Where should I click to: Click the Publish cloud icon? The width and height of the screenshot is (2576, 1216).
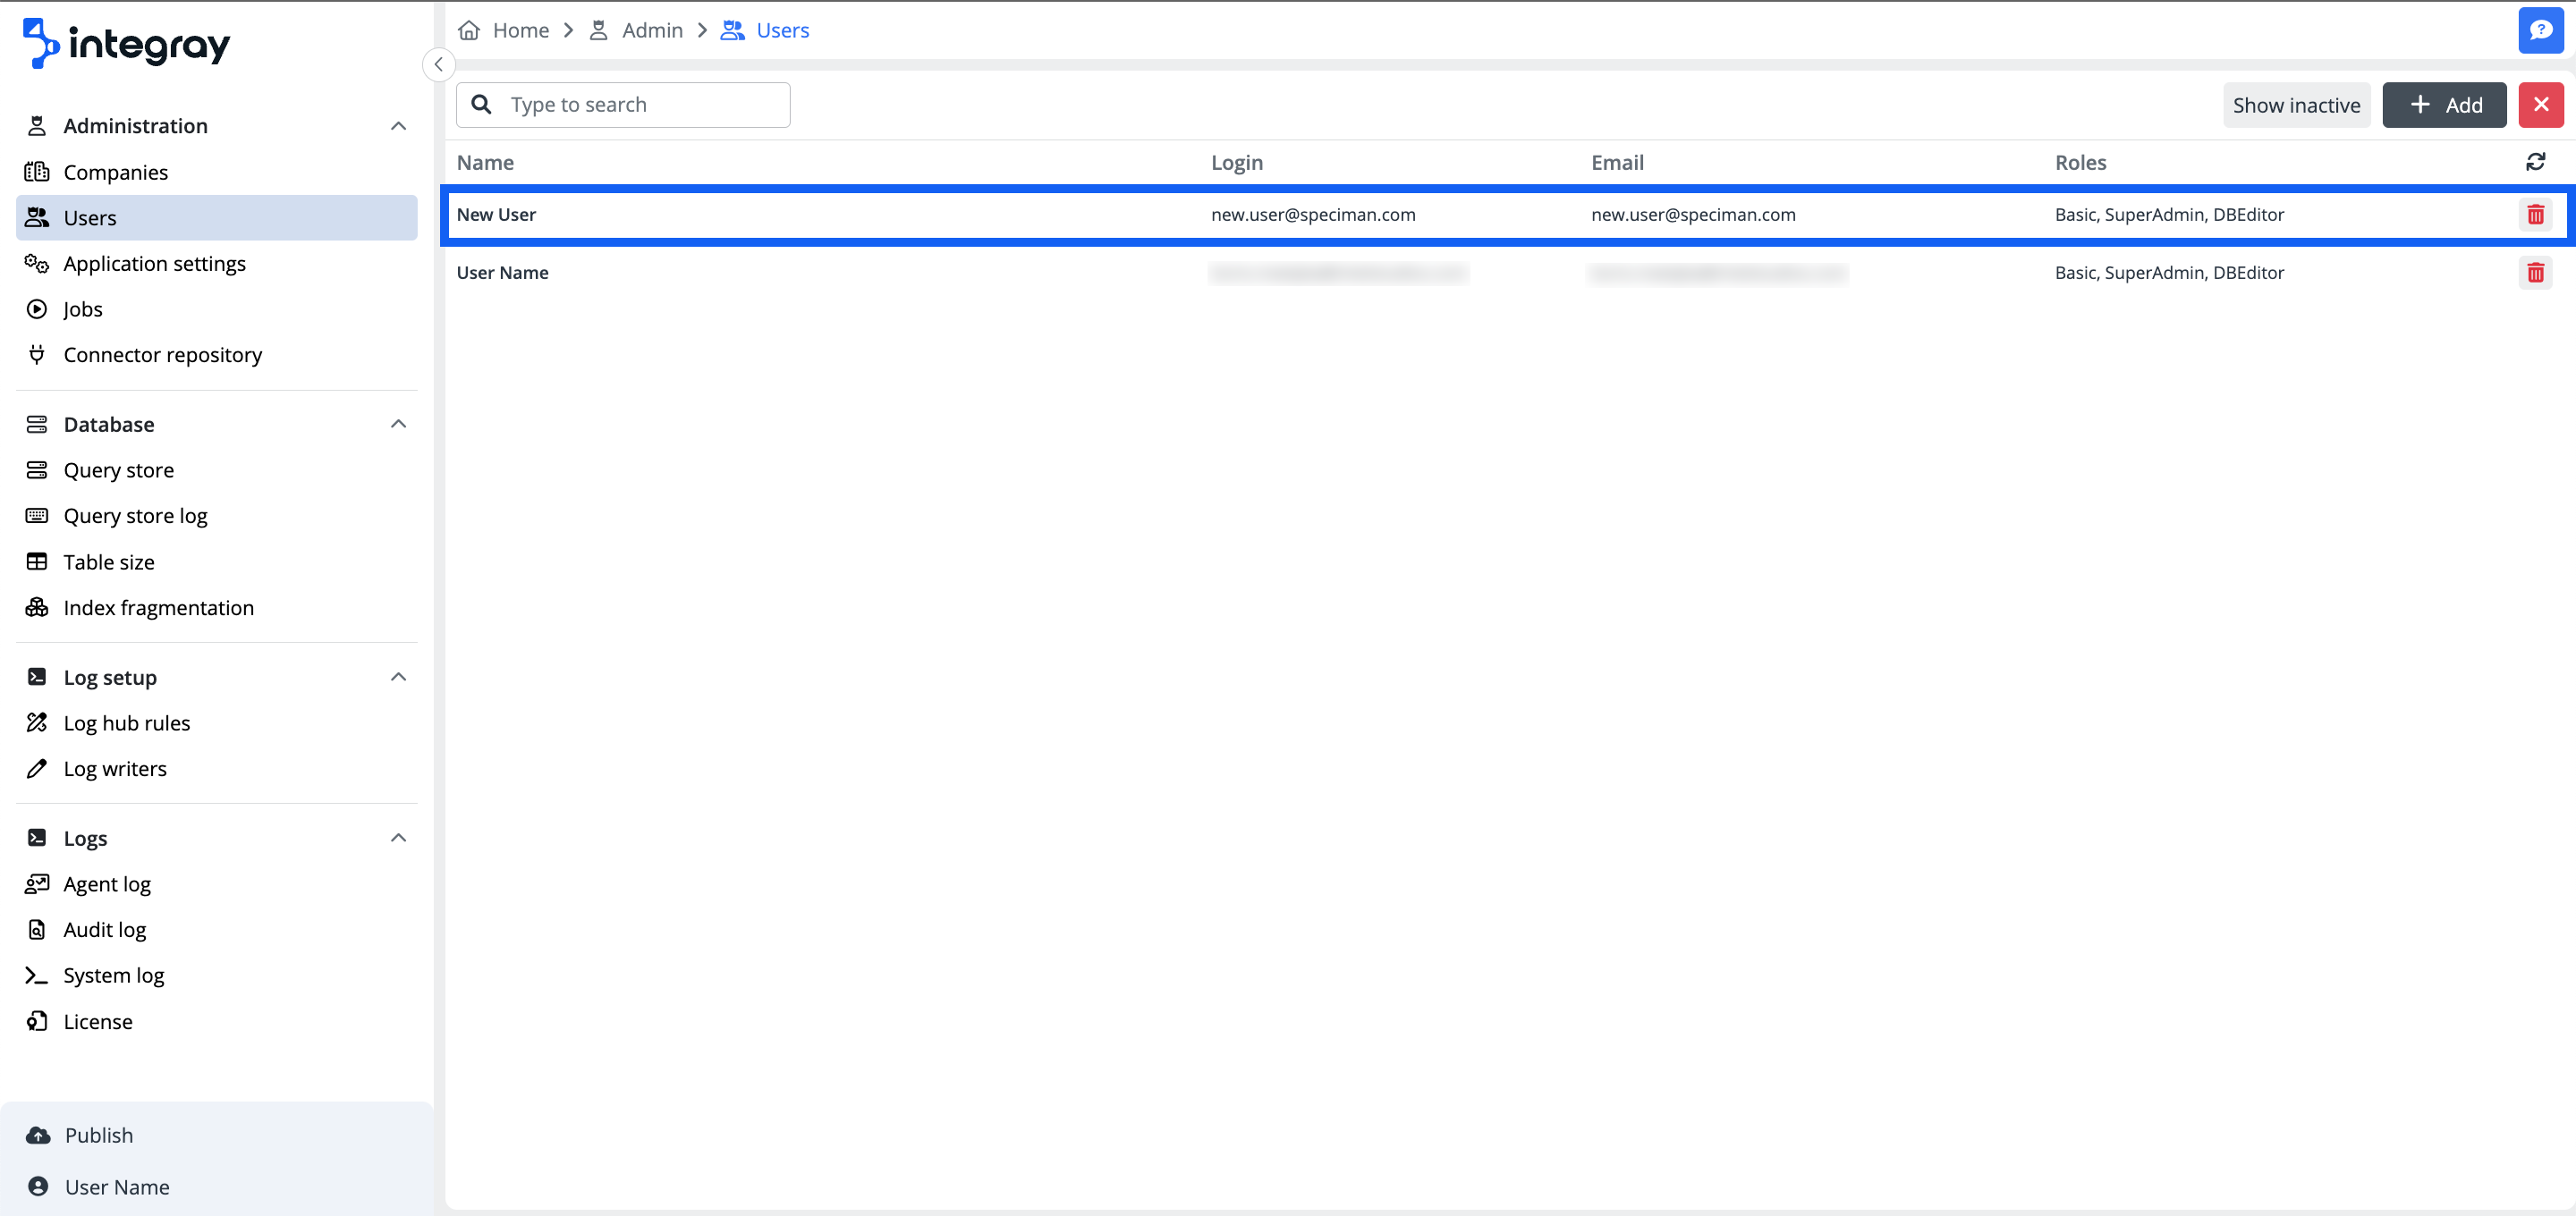(x=38, y=1135)
